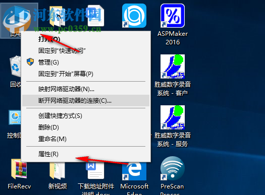Open the ASPMaker 2016 shortcut icon

coord(173,16)
